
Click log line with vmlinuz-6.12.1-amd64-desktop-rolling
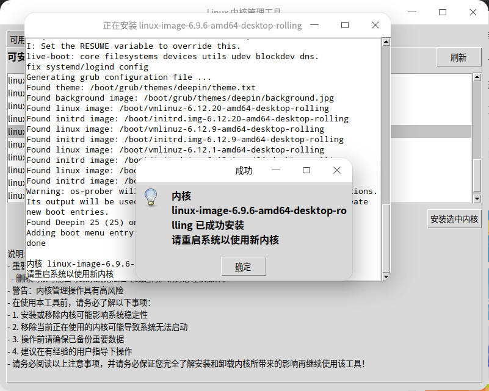tap(175, 150)
